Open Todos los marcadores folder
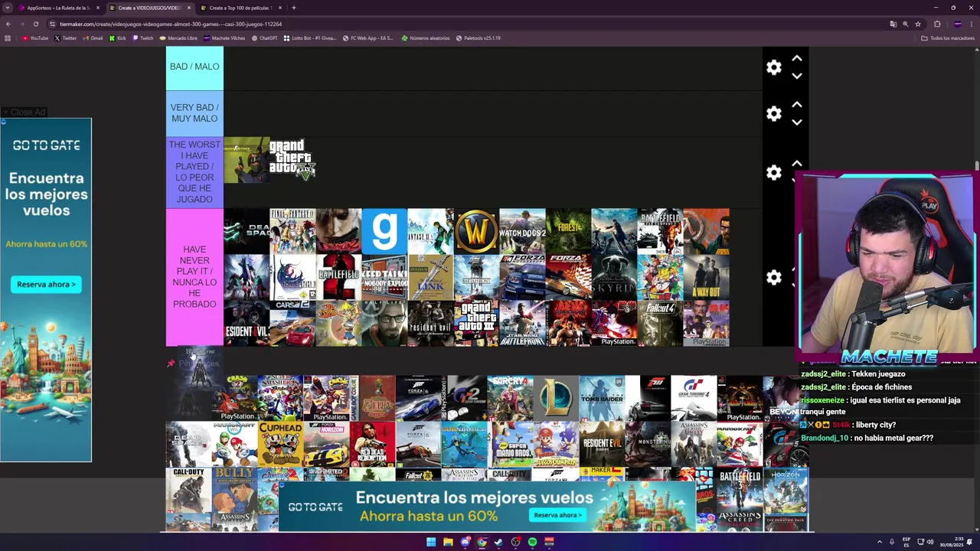980x551 pixels. click(x=948, y=38)
